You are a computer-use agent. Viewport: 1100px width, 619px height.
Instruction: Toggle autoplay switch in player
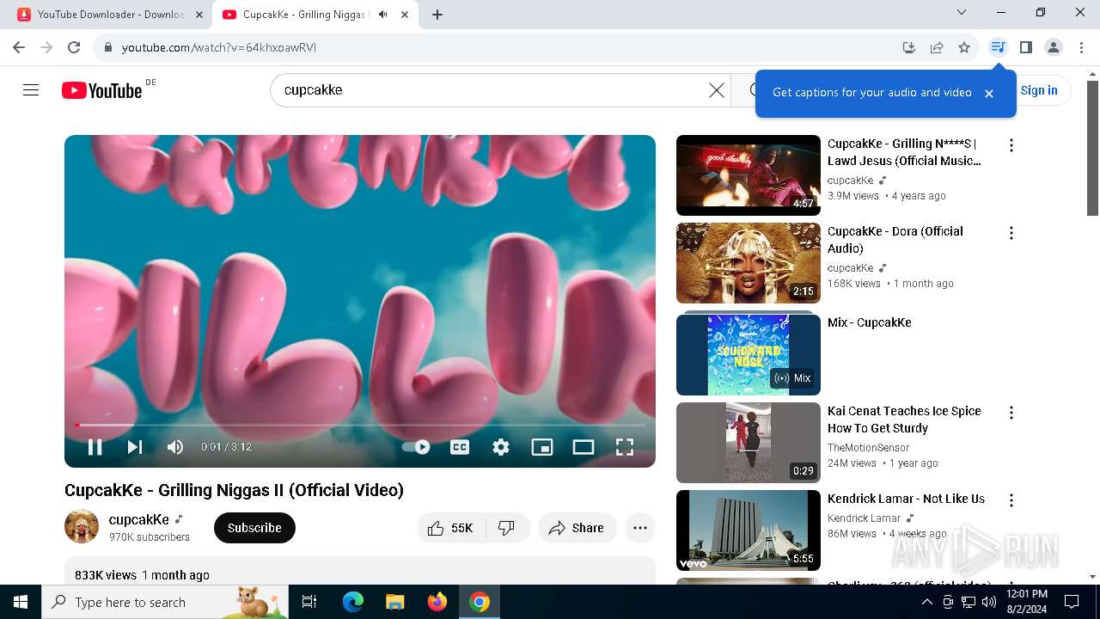[417, 447]
